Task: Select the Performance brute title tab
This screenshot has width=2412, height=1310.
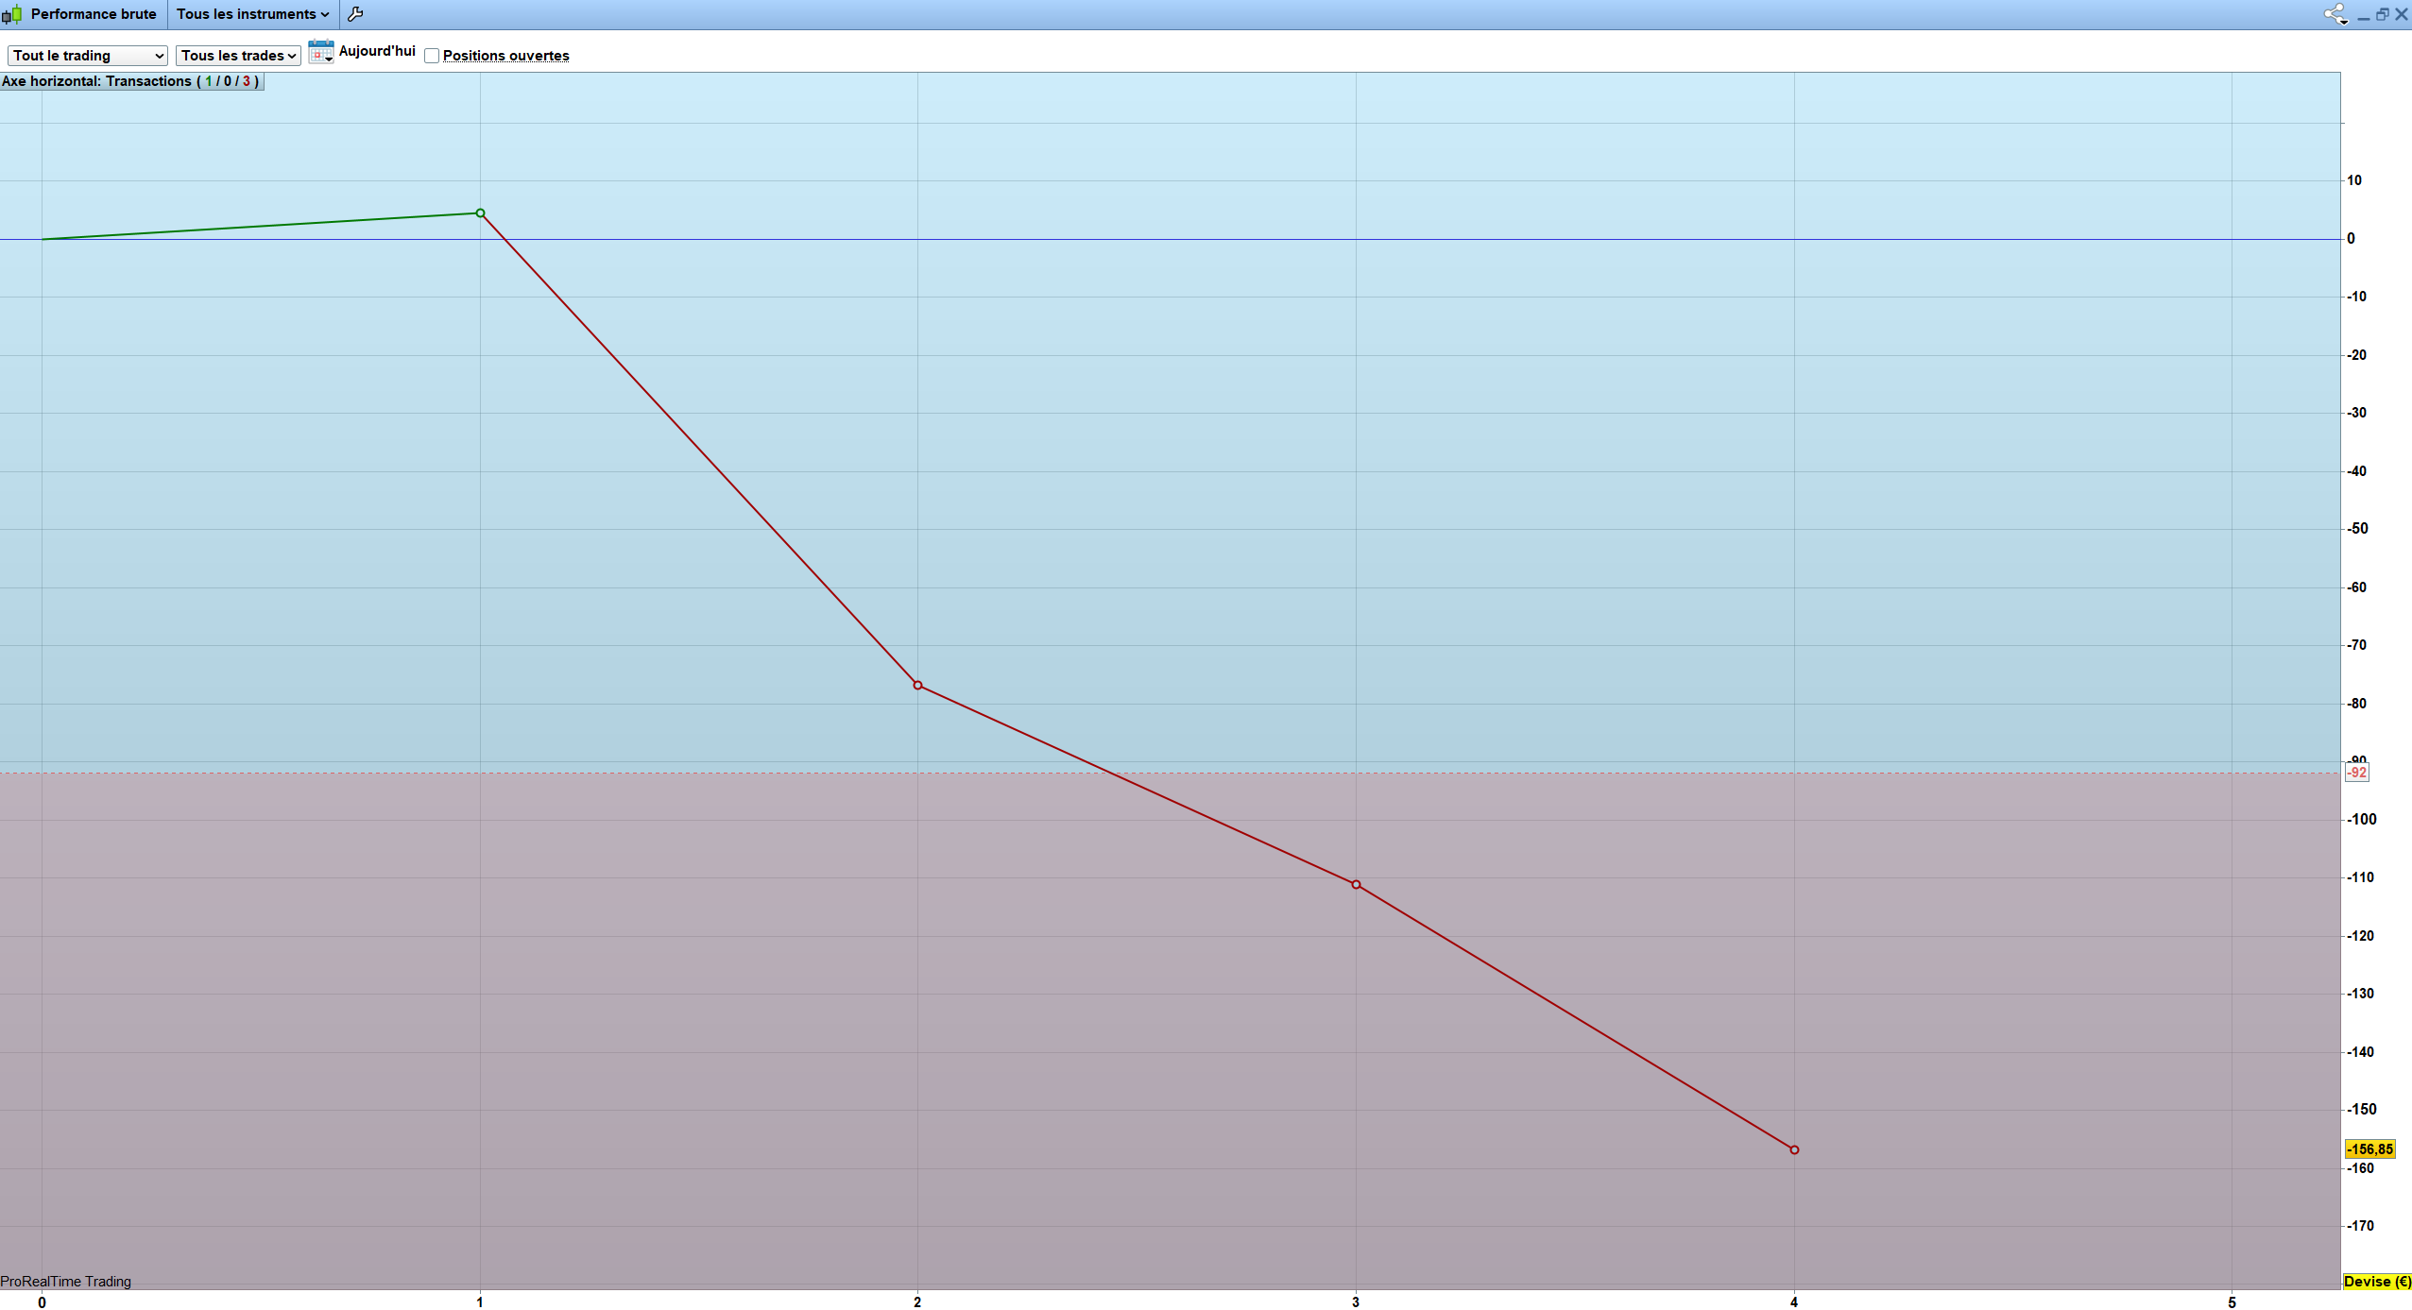Action: 93,14
